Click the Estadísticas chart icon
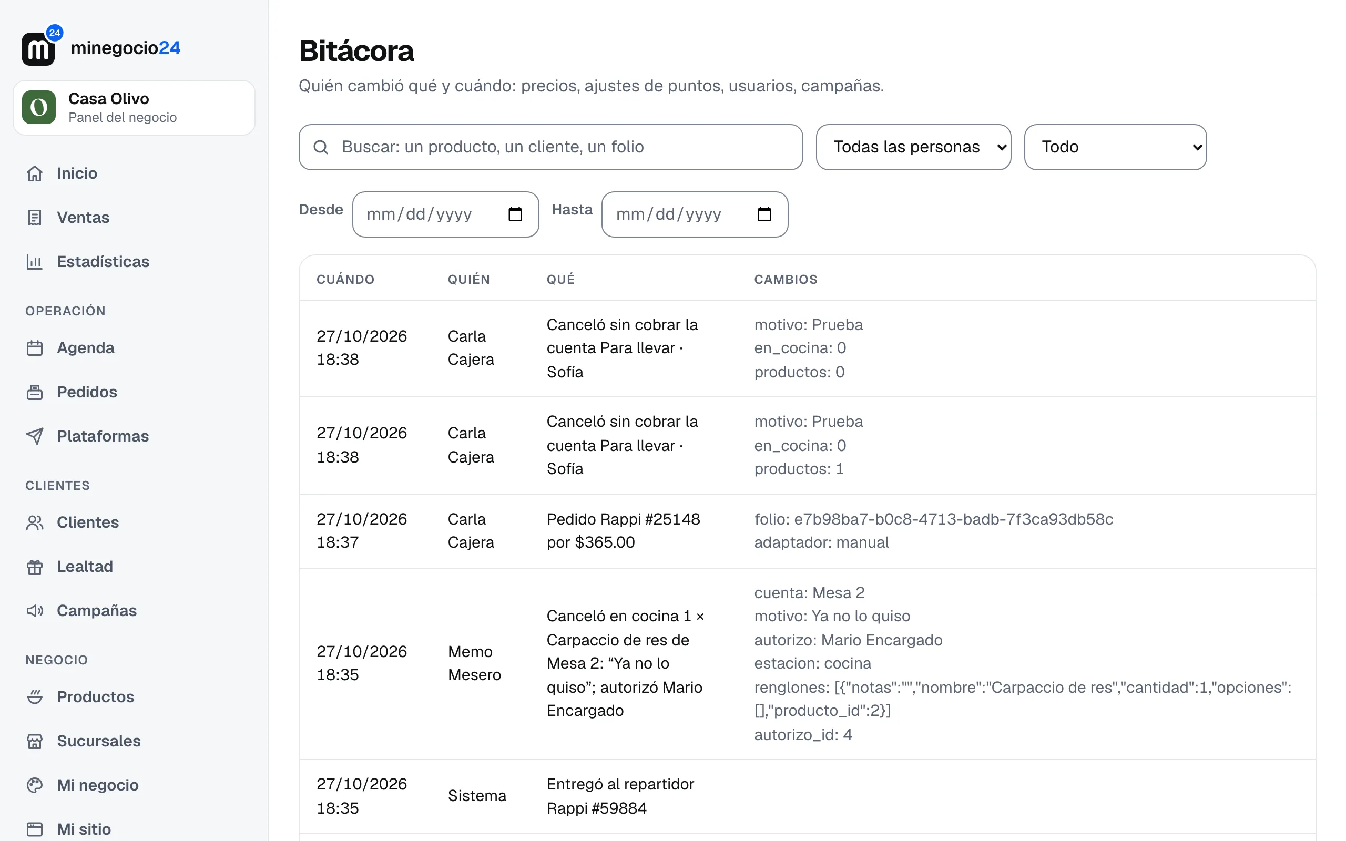 35,262
